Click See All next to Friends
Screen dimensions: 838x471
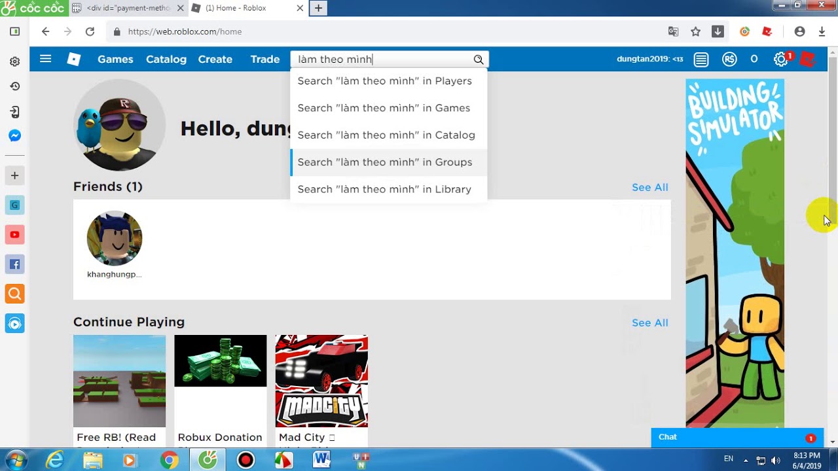pos(649,187)
